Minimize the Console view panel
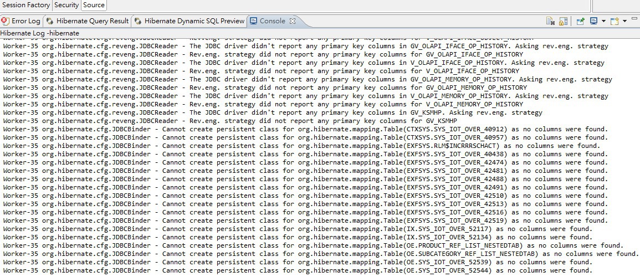 [634, 18]
